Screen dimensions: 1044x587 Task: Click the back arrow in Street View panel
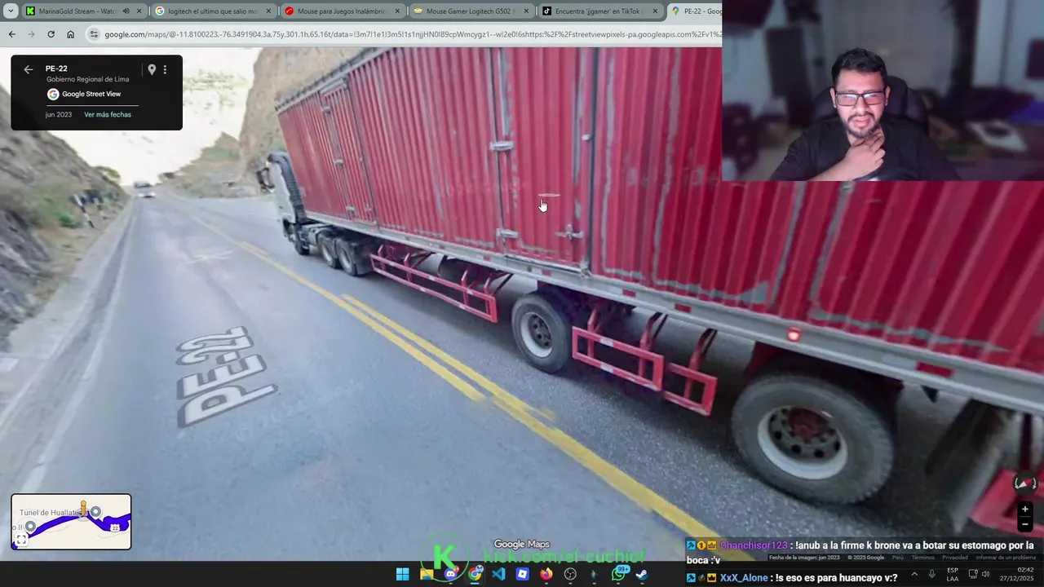28,69
